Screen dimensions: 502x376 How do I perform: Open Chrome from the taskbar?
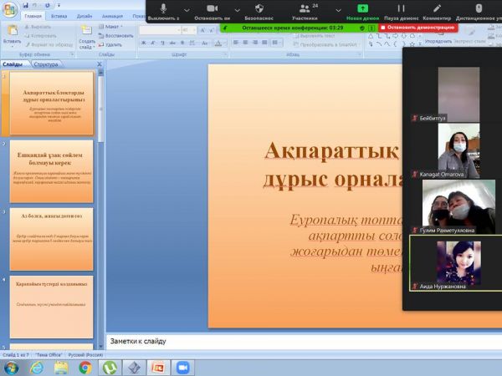(x=85, y=366)
